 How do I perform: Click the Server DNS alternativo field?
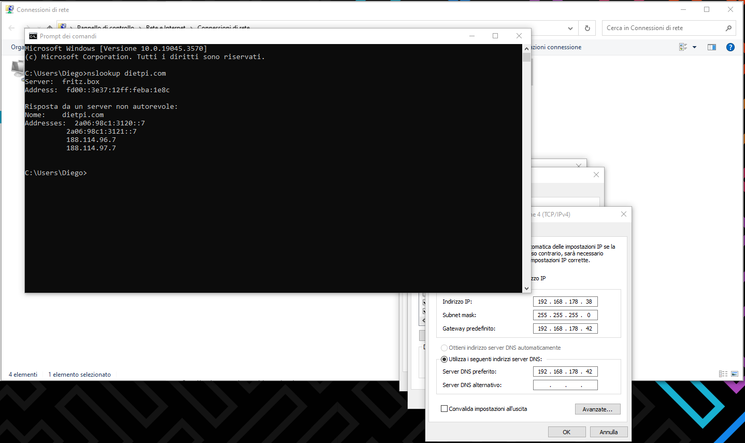point(565,385)
